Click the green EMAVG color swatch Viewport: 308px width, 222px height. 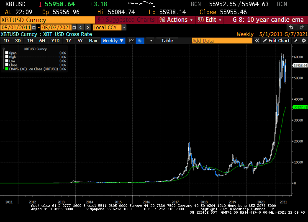tap(6, 69)
